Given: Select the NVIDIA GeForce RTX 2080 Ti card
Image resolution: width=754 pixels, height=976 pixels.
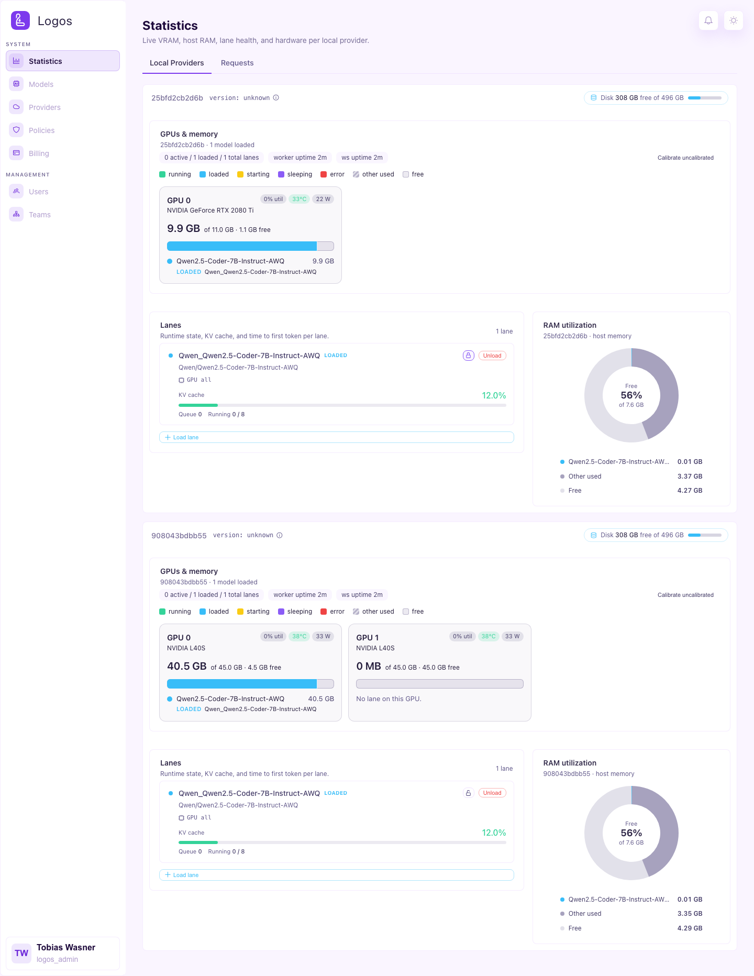Looking at the screenshot, I should 250,235.
